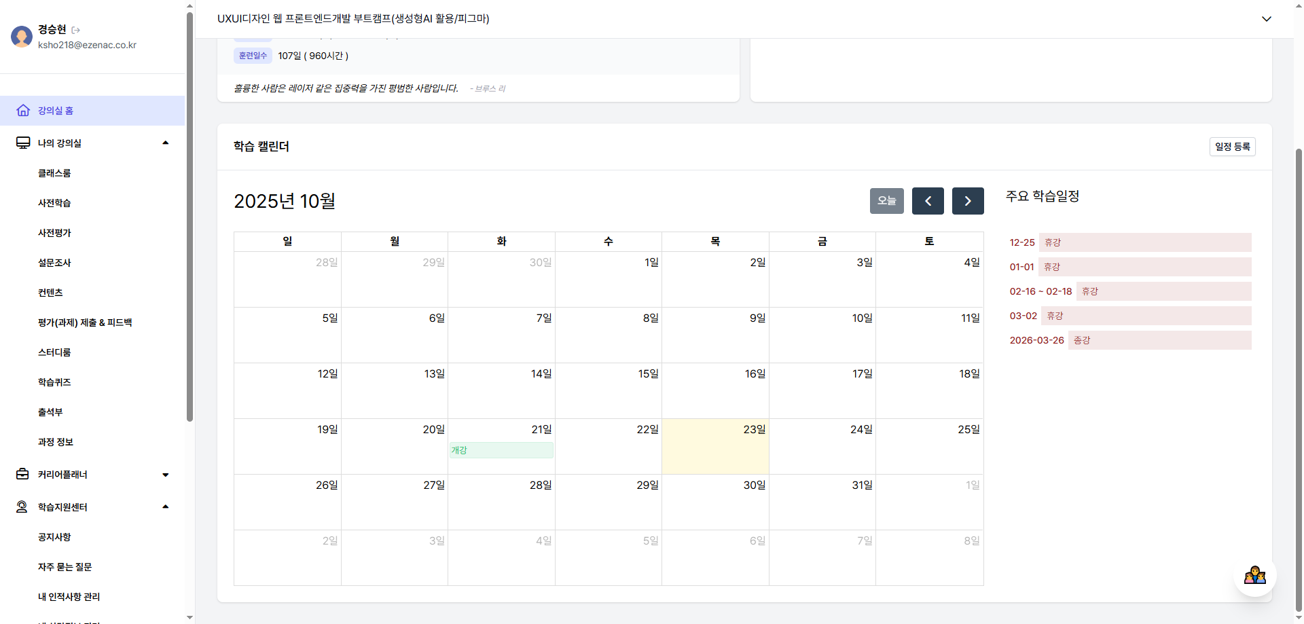Click the monitor icon beside 나의 강의실
This screenshot has width=1304, height=624.
[x=23, y=143]
